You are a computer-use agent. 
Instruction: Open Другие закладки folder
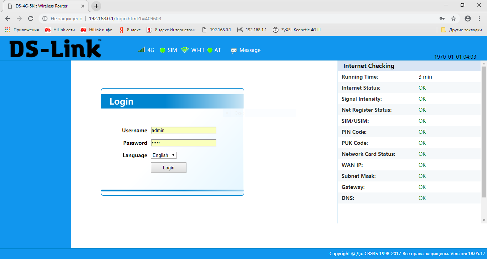coord(461,30)
